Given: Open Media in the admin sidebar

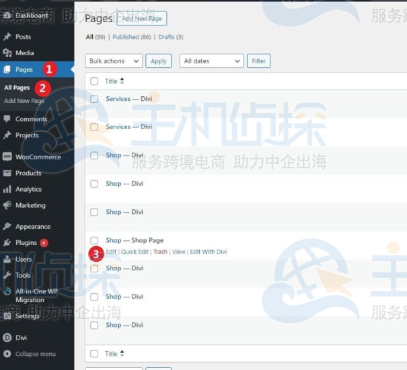Looking at the screenshot, I should coord(25,53).
